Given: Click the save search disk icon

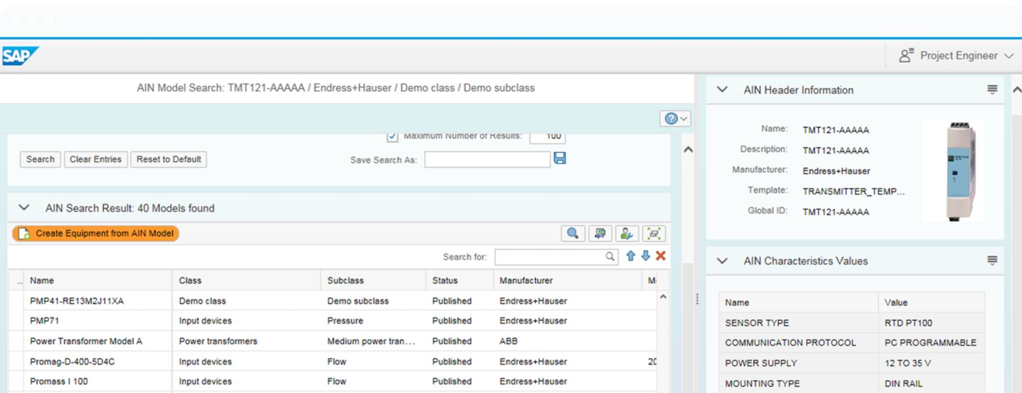Looking at the screenshot, I should (x=560, y=158).
